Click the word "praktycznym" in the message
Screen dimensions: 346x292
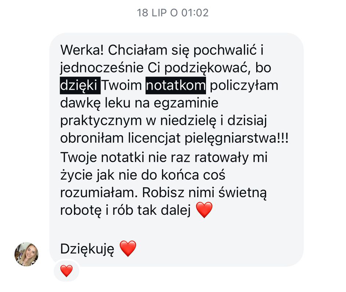101,121
